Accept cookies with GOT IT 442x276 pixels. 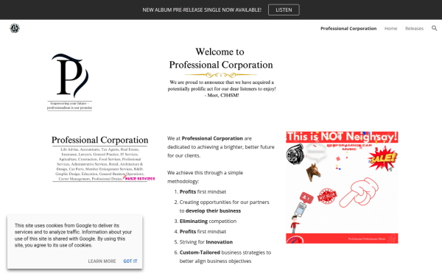[130, 261]
